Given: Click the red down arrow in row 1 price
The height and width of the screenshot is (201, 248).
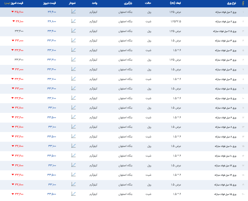Looking at the screenshot, I should tap(13, 12).
